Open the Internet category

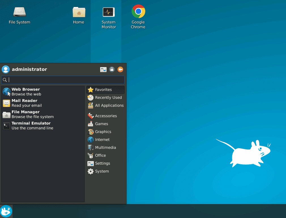pos(105,139)
